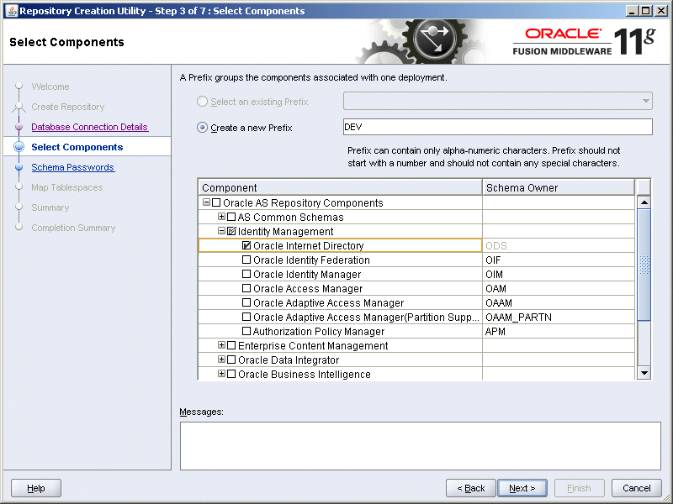Select the 'Select an existing Prefix' radio button
Screen dimensions: 673x504
[x=202, y=102]
